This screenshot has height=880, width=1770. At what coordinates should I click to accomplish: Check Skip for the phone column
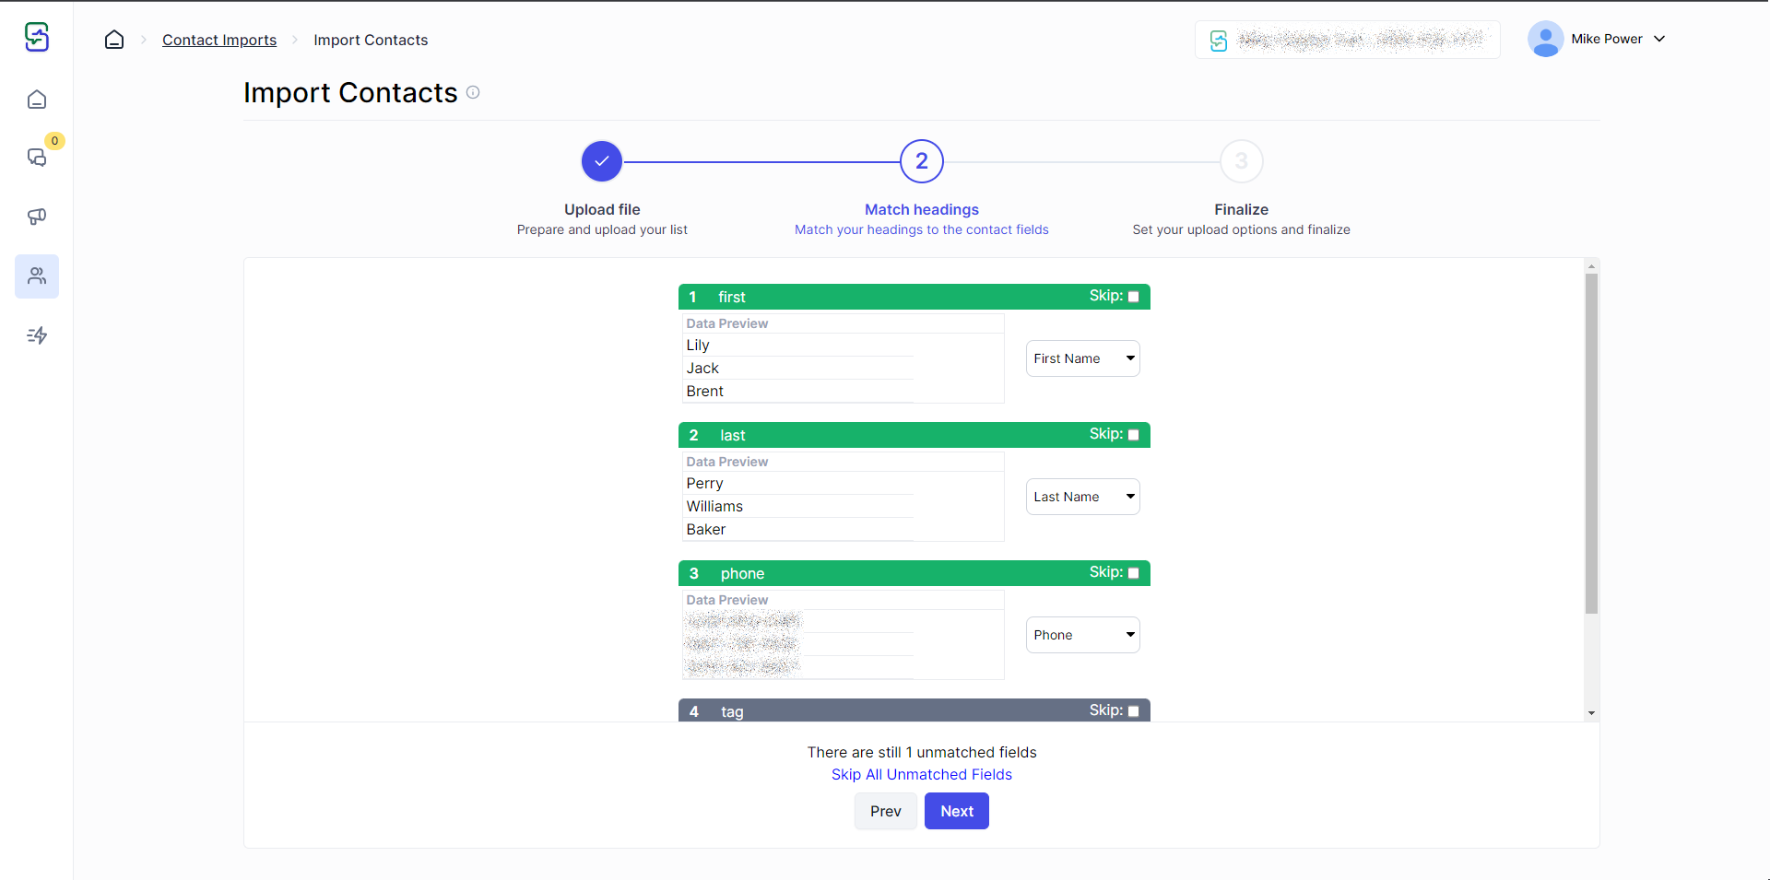pyautogui.click(x=1134, y=573)
